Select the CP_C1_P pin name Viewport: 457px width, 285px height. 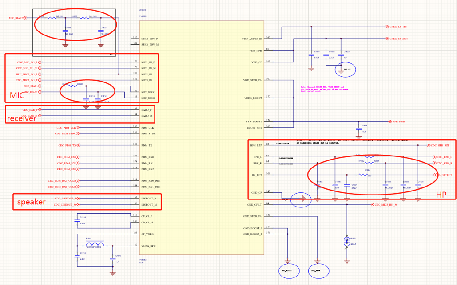point(147,216)
